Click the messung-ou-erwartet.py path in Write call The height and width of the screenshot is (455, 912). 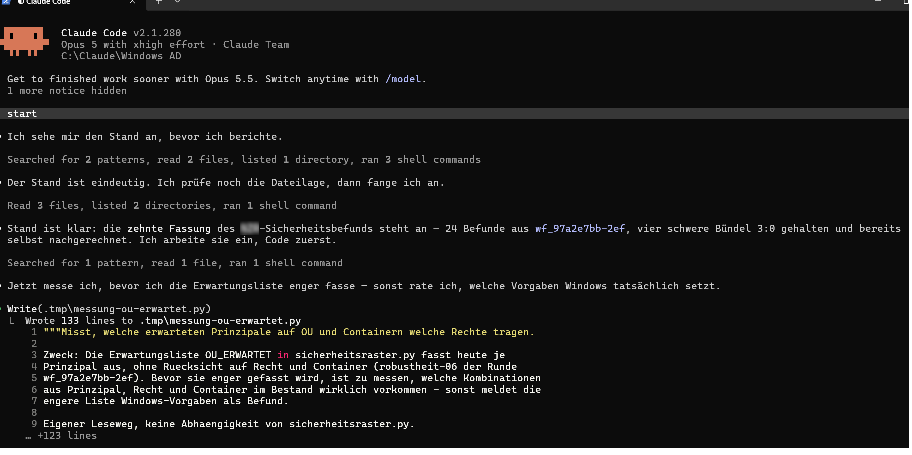click(124, 309)
